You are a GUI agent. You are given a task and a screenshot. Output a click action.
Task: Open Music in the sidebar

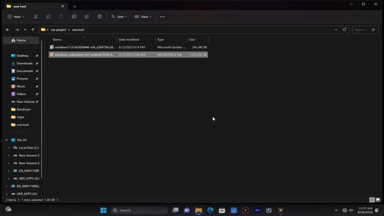21,86
